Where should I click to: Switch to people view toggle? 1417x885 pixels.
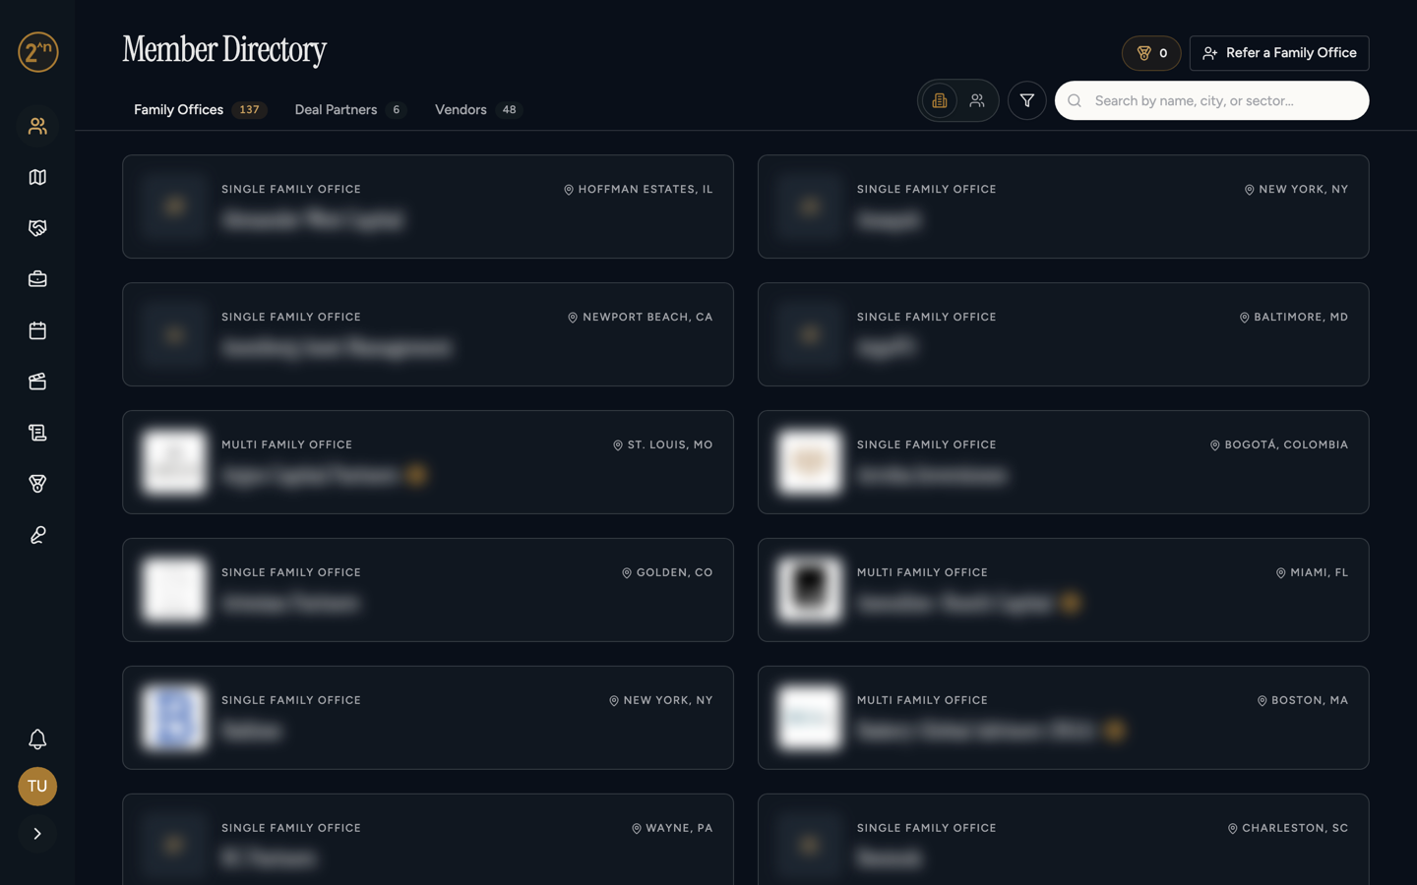(977, 100)
